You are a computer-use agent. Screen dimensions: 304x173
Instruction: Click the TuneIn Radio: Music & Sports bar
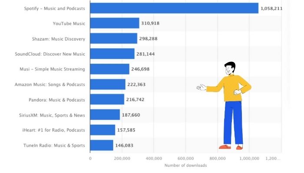102,145
